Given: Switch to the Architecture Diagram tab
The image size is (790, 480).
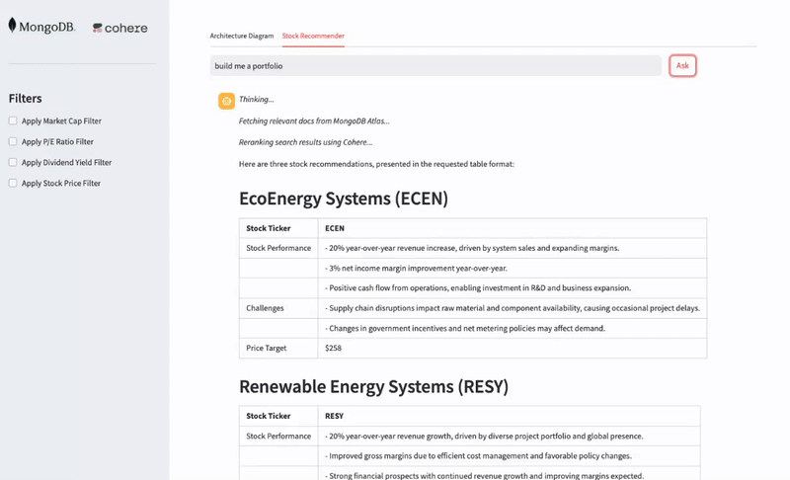Looking at the screenshot, I should pyautogui.click(x=241, y=36).
